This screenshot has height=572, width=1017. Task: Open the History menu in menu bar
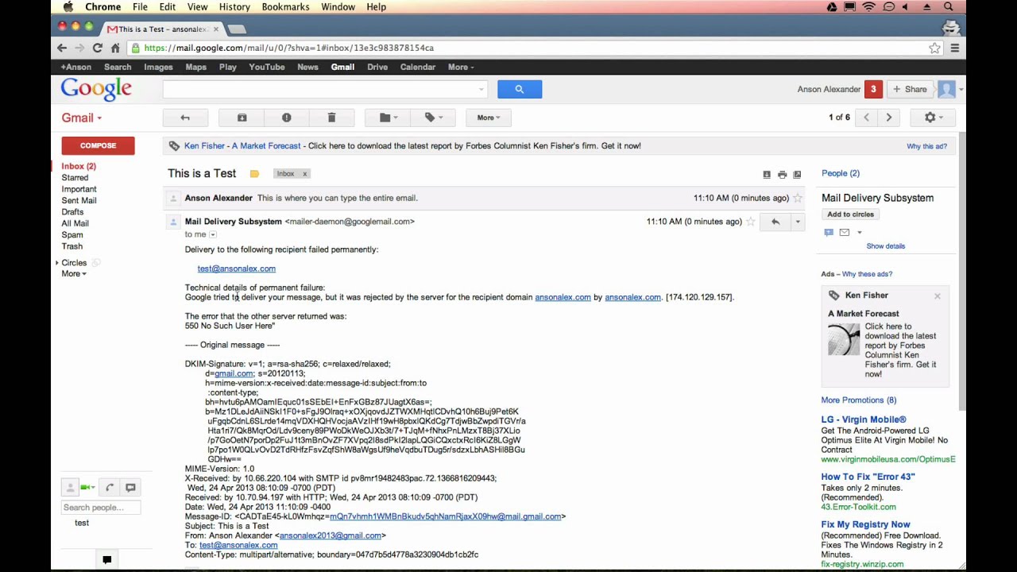pyautogui.click(x=234, y=7)
